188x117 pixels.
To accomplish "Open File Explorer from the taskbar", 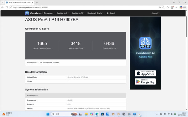I will pyautogui.click(x=86, y=114).
